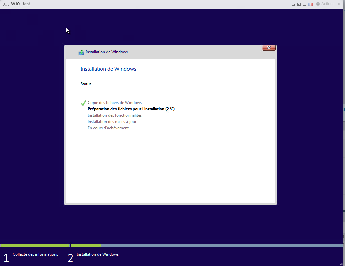Click the gear icon next to Actions
345x266 pixels.
coord(318,4)
